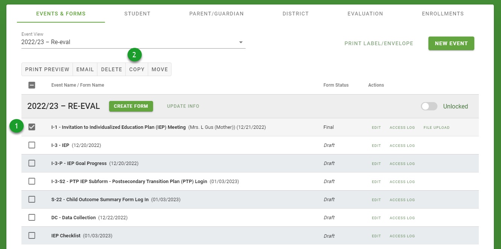Open the Evaluation tab
This screenshot has width=501, height=249.
pyautogui.click(x=365, y=14)
